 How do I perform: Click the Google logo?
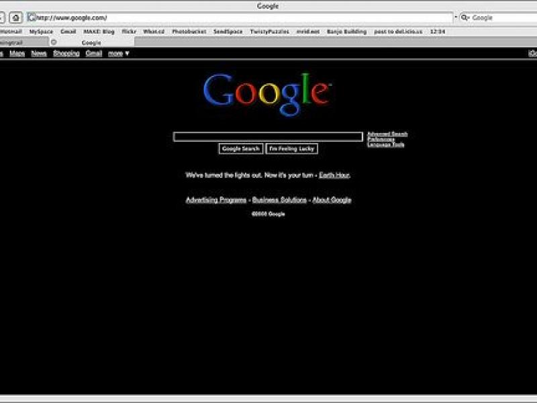point(266,94)
